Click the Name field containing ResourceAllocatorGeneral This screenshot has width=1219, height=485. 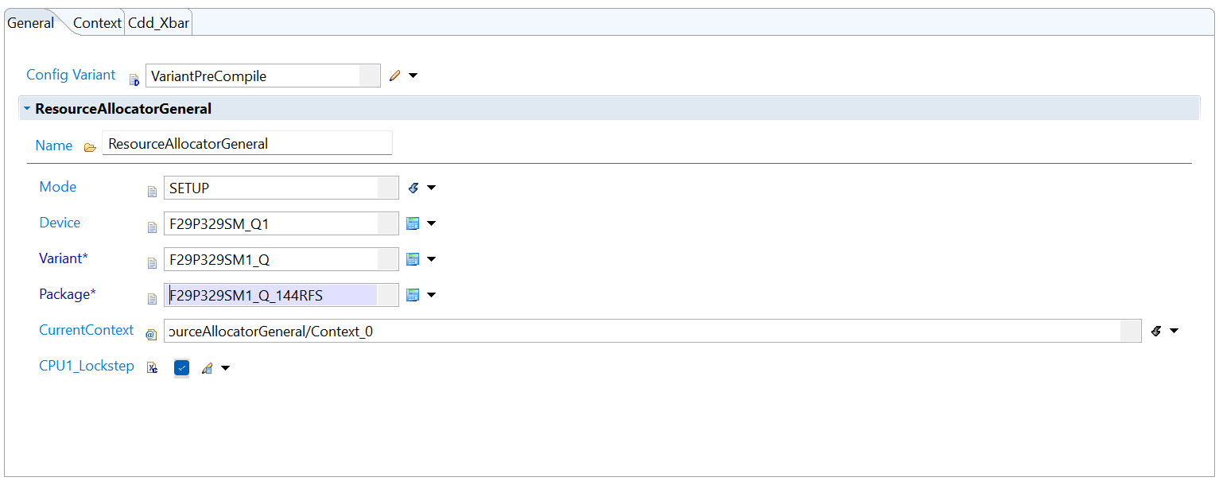247,144
